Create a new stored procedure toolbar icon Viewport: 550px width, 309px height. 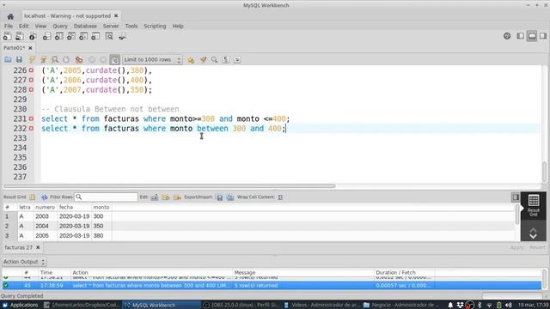click(83, 36)
